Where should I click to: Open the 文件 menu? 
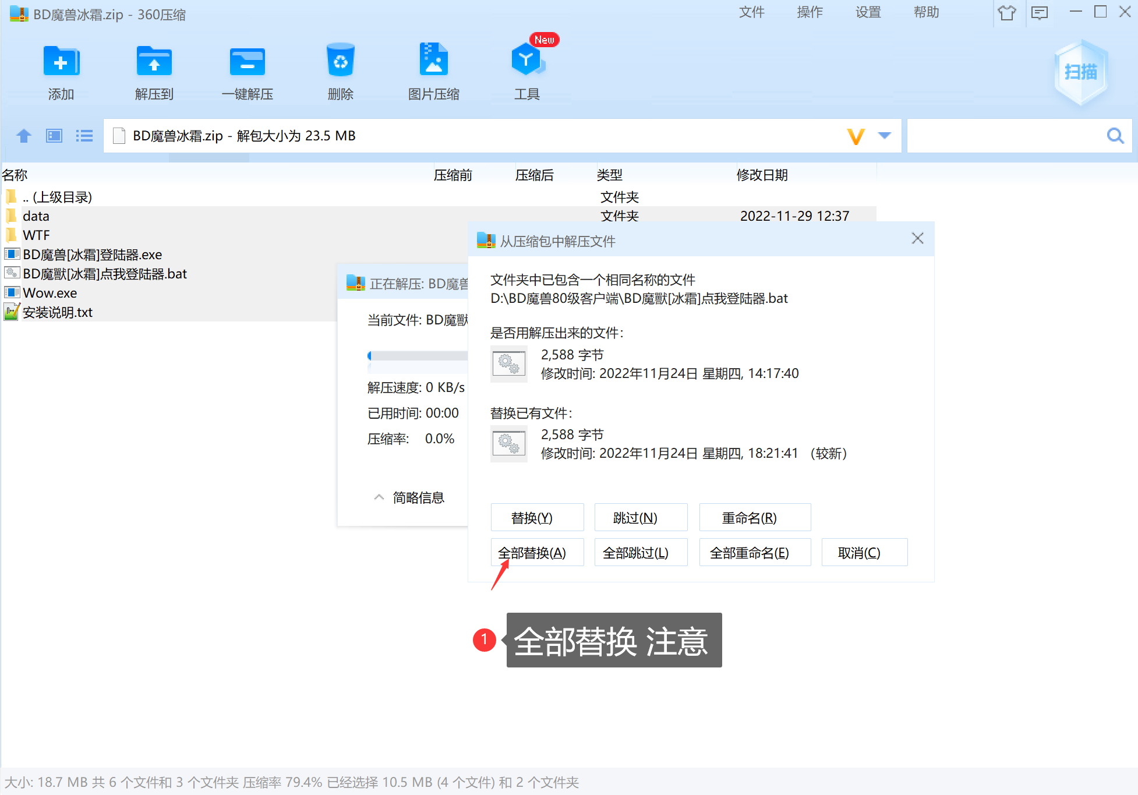(752, 12)
